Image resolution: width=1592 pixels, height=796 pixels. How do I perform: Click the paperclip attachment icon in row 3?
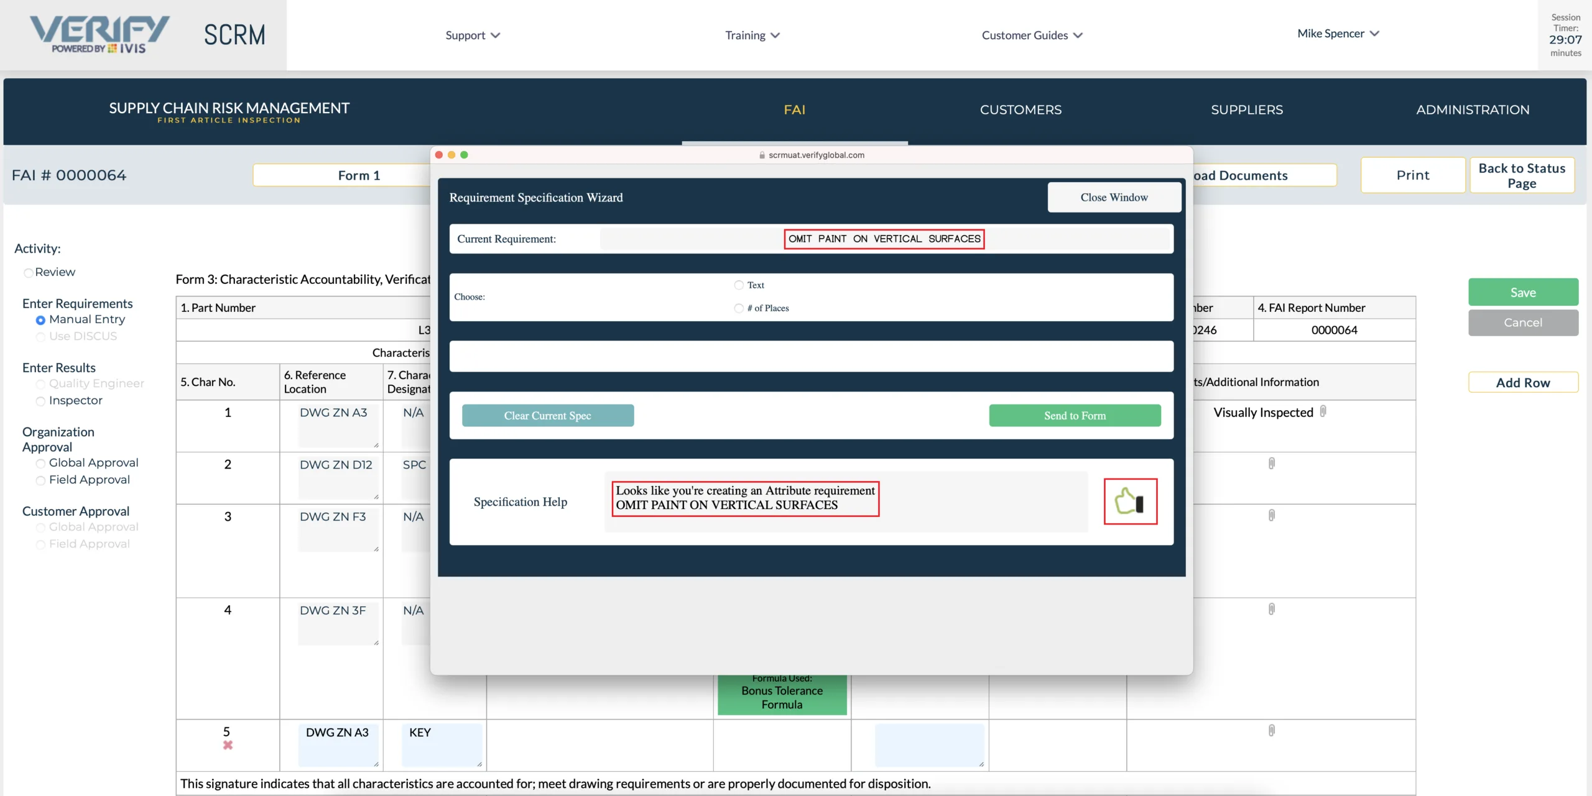pyautogui.click(x=1271, y=515)
